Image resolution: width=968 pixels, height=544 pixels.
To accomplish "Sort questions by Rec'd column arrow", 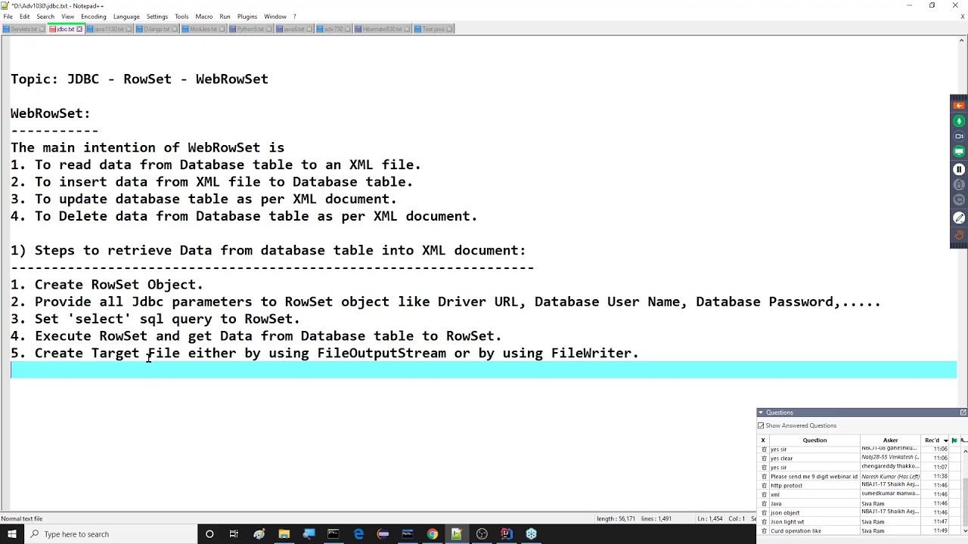I will click(945, 440).
